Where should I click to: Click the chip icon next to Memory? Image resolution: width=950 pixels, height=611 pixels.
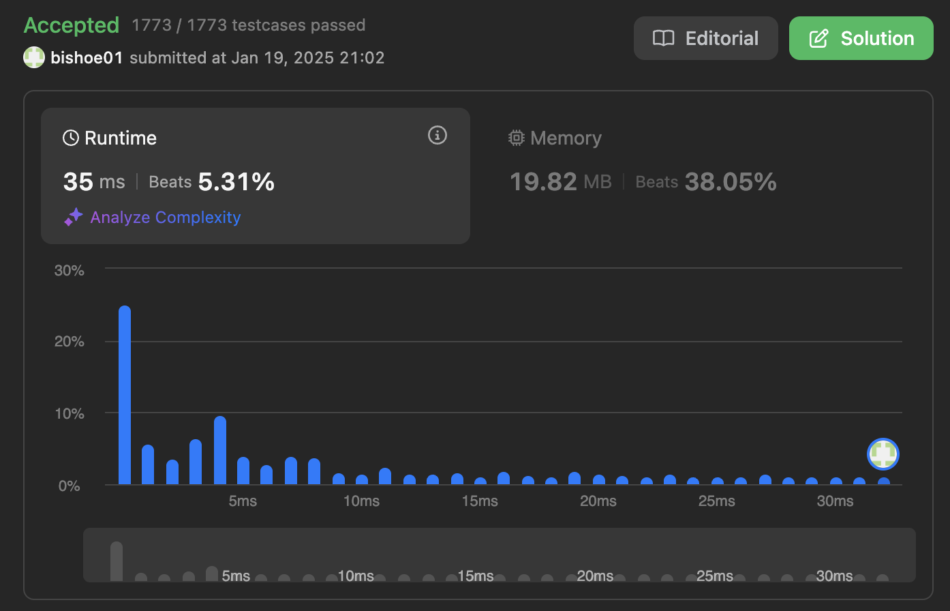pos(517,138)
